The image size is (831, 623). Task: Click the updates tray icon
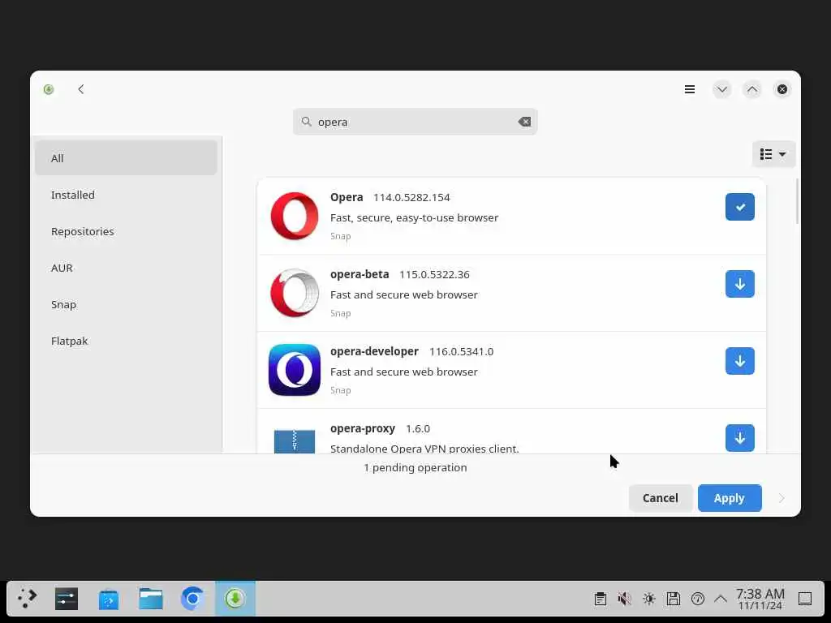tap(697, 599)
